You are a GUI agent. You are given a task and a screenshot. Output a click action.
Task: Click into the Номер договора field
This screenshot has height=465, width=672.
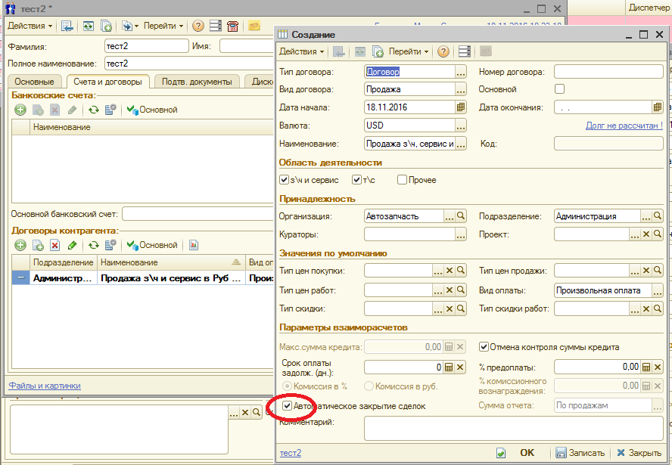point(608,72)
